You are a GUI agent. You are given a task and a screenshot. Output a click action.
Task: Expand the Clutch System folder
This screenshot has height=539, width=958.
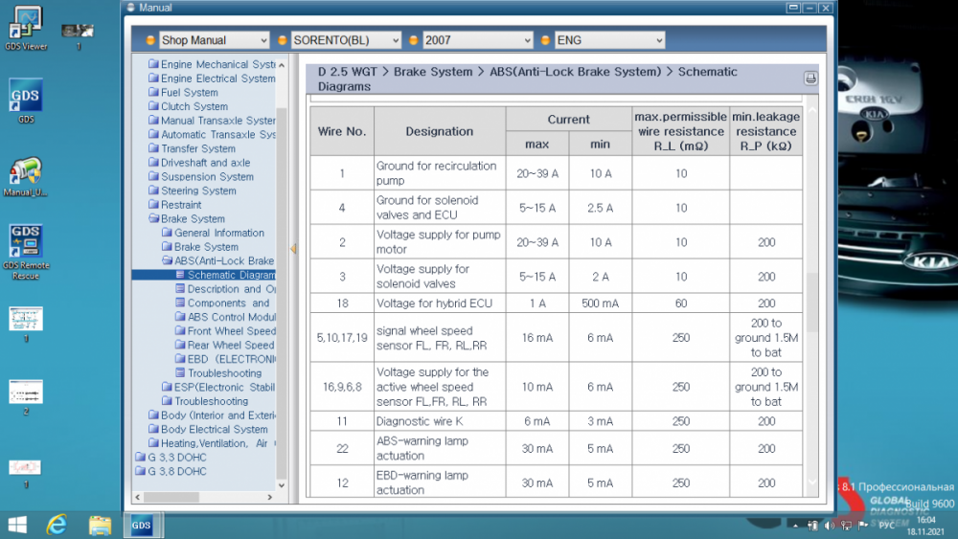coord(188,106)
